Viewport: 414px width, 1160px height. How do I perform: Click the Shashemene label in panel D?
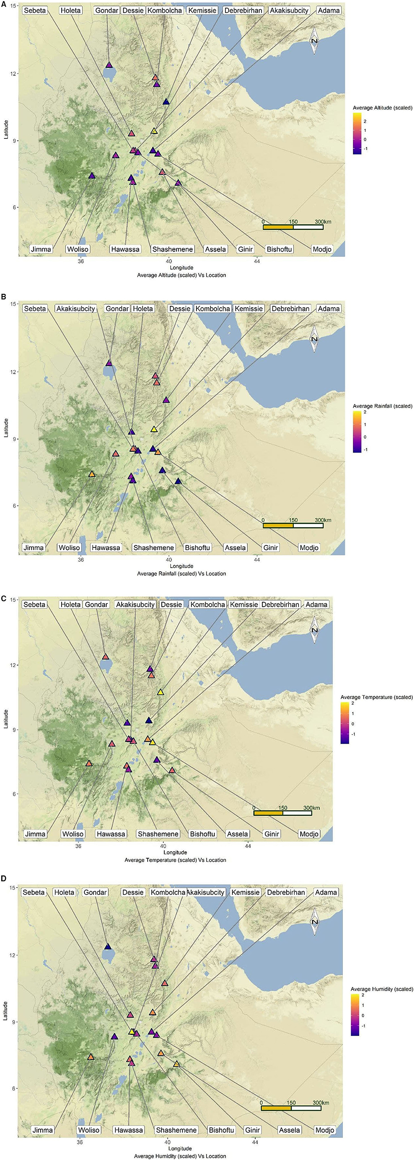(176, 1130)
